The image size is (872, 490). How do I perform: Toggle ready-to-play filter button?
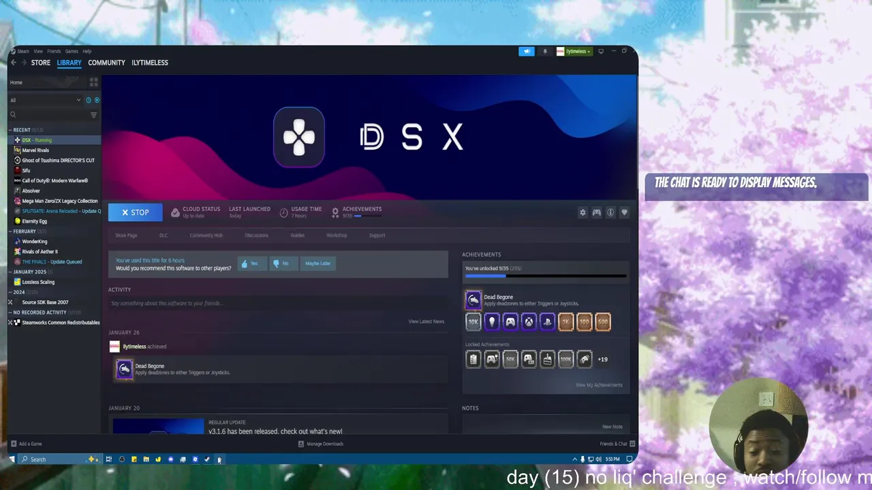coord(97,100)
